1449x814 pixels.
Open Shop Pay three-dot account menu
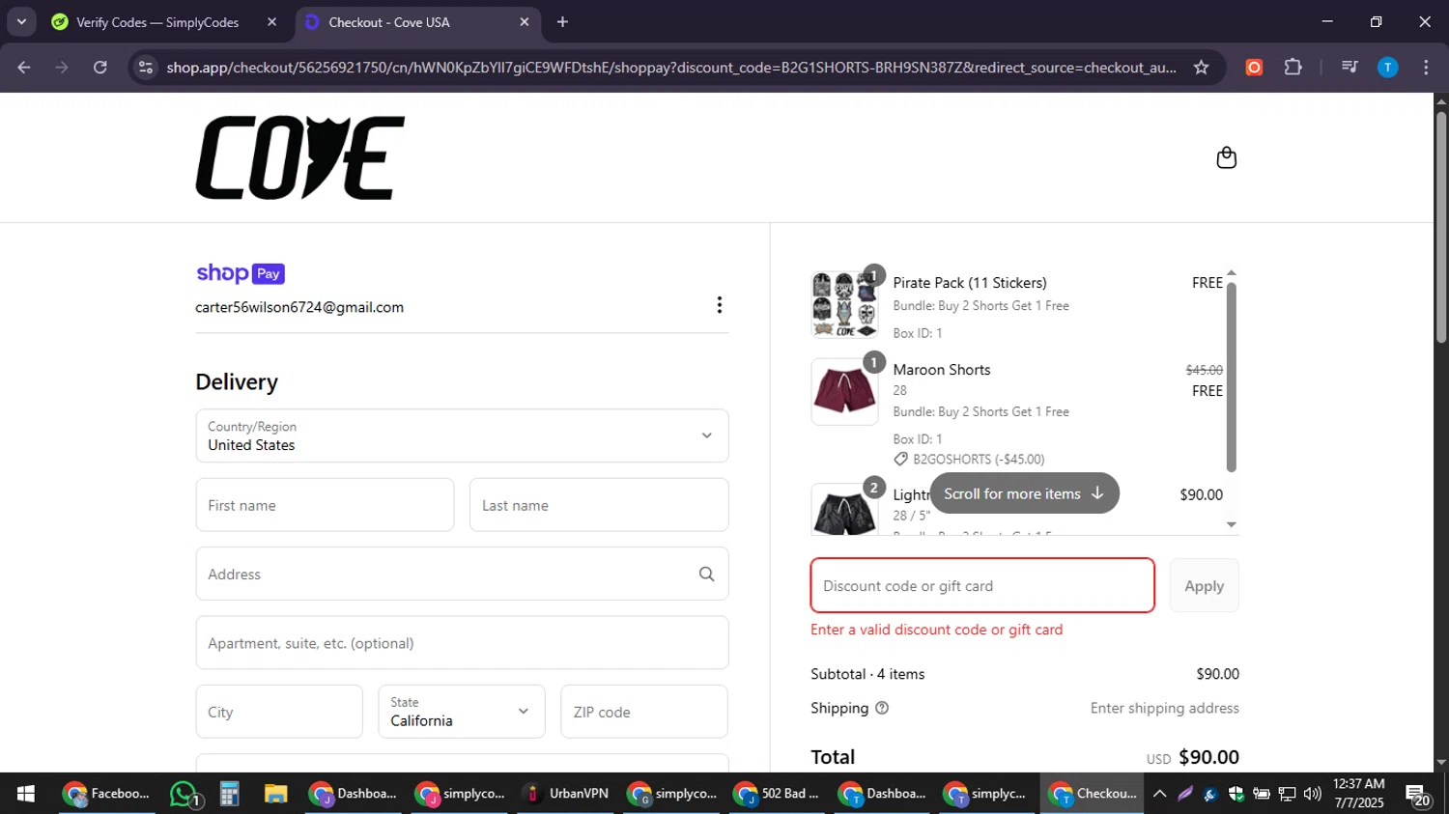coord(719,305)
